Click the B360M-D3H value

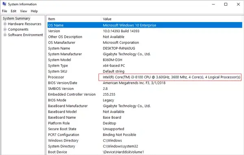pos(113,60)
